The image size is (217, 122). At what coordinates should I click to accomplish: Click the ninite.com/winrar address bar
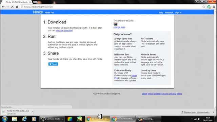coord(111,7)
